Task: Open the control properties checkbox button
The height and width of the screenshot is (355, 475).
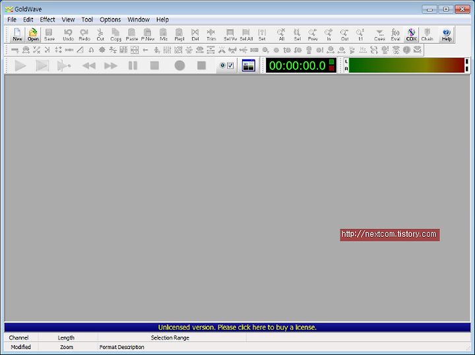Action: 226,65
